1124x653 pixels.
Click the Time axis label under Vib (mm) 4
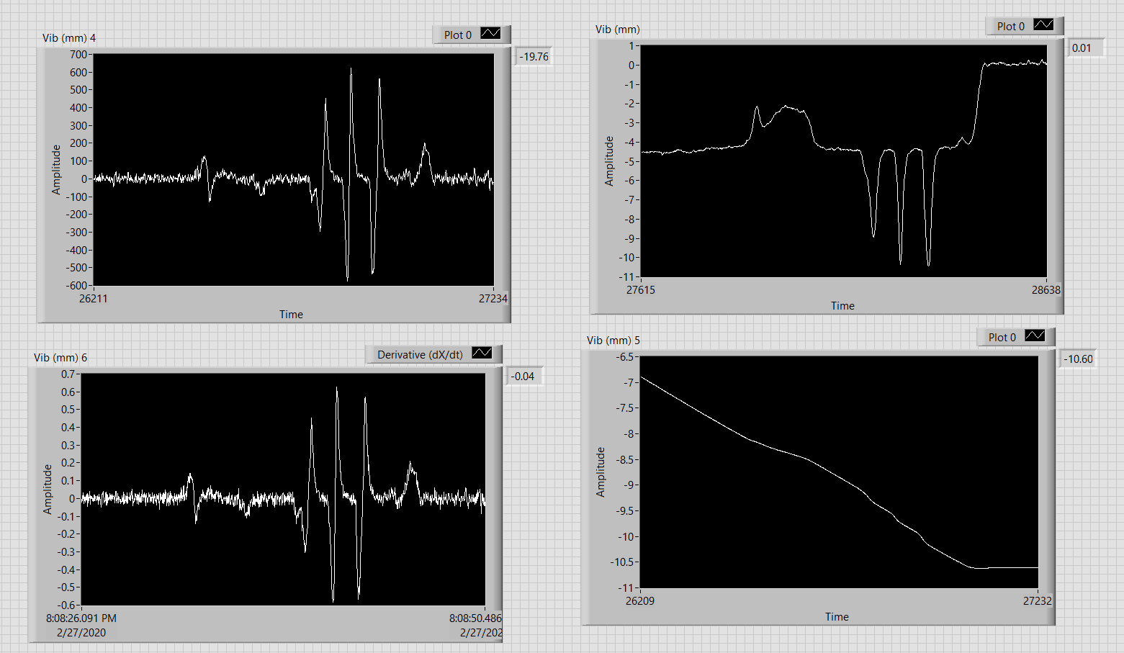[291, 314]
